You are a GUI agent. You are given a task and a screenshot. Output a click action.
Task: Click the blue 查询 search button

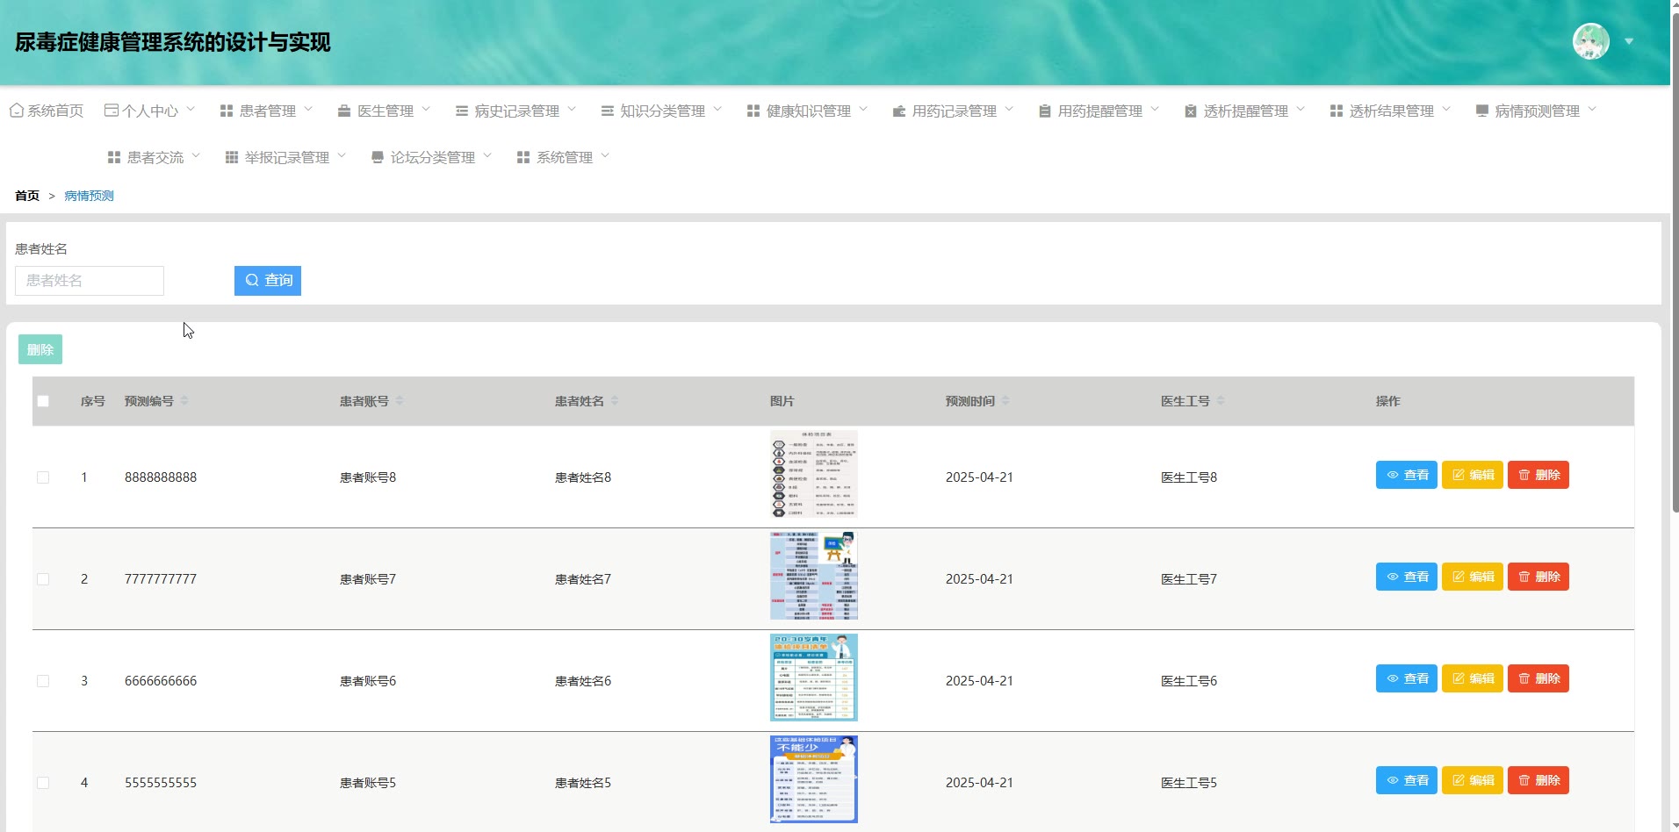click(268, 280)
